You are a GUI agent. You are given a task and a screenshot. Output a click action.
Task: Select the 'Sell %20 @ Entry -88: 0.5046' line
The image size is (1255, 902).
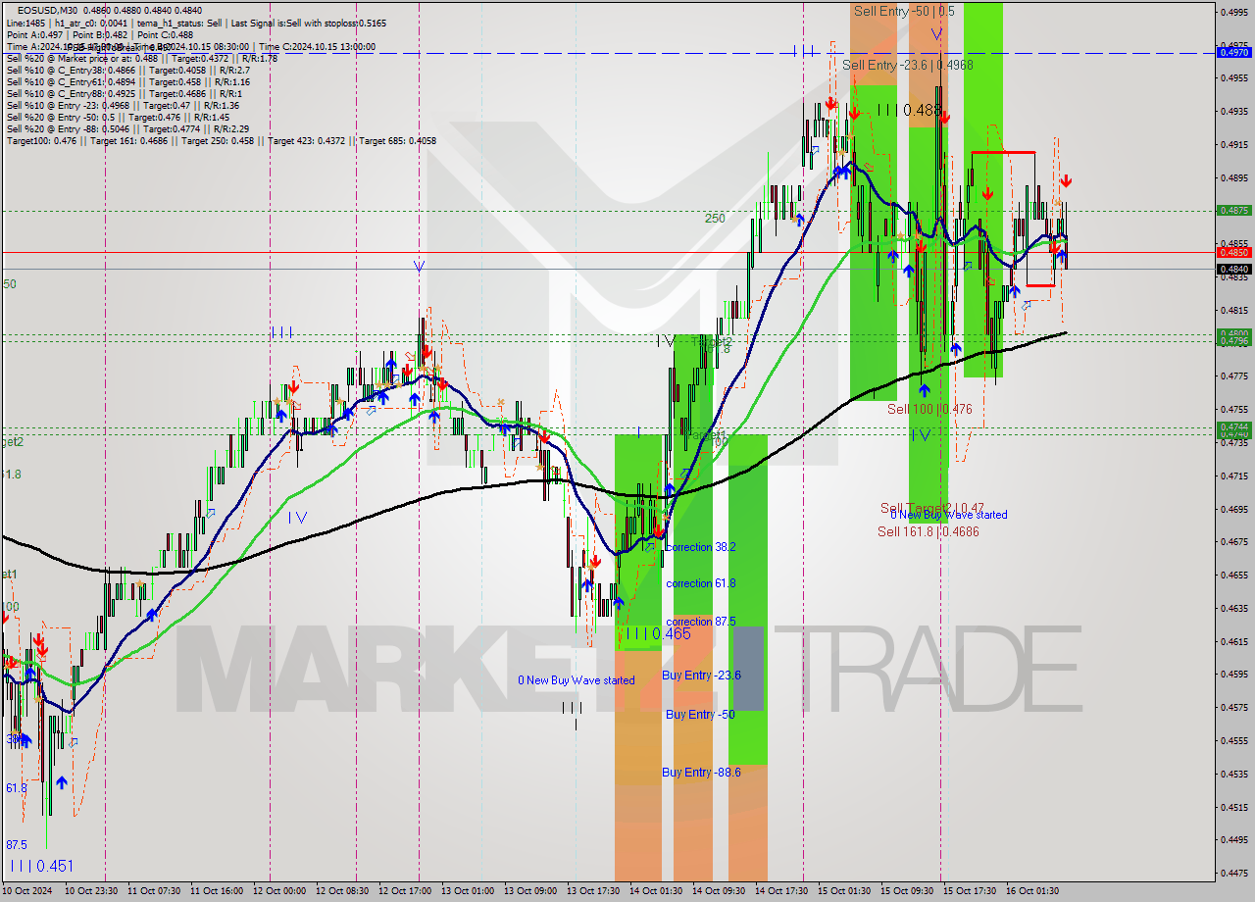126,128
